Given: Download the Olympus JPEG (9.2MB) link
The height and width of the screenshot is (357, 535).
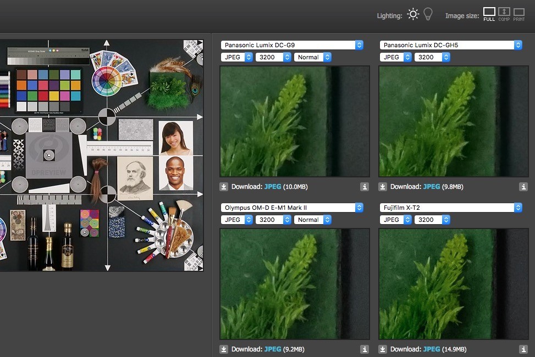Looking at the screenshot, I should click(x=273, y=349).
